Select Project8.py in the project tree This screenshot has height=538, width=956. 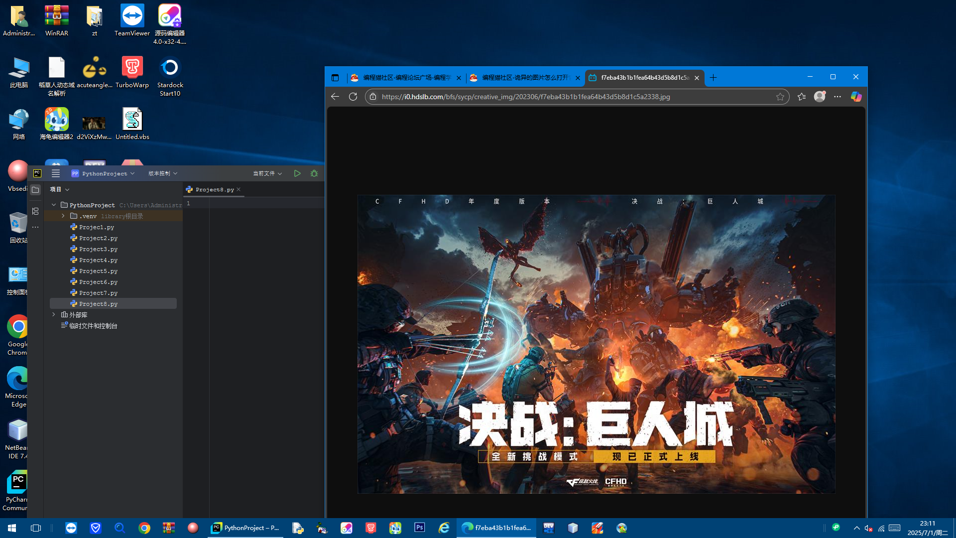113,304
